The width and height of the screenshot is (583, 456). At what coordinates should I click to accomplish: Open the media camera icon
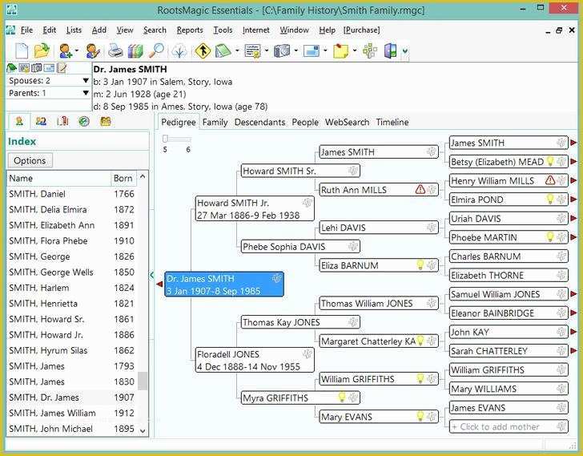[282, 50]
